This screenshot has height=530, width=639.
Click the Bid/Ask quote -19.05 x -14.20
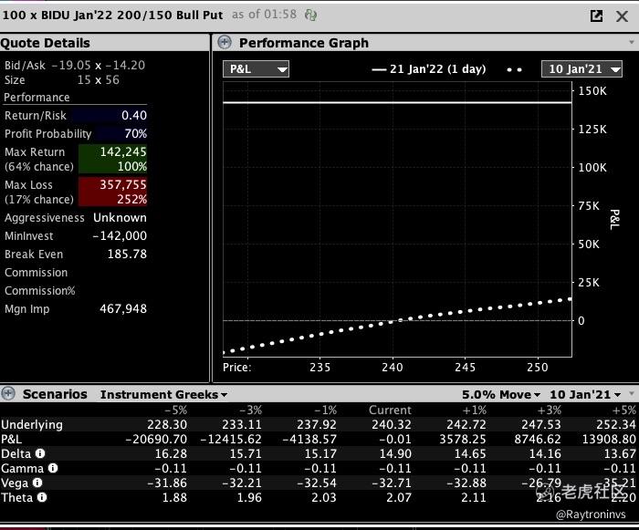[x=99, y=65]
